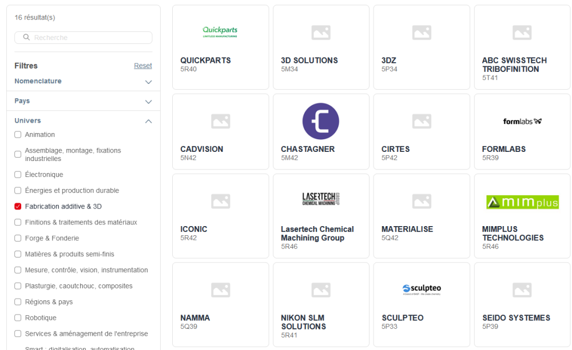Image resolution: width=572 pixels, height=350 pixels.
Task: Enable Mesure, contrôle, vision, instrumentation
Action: coord(18,270)
